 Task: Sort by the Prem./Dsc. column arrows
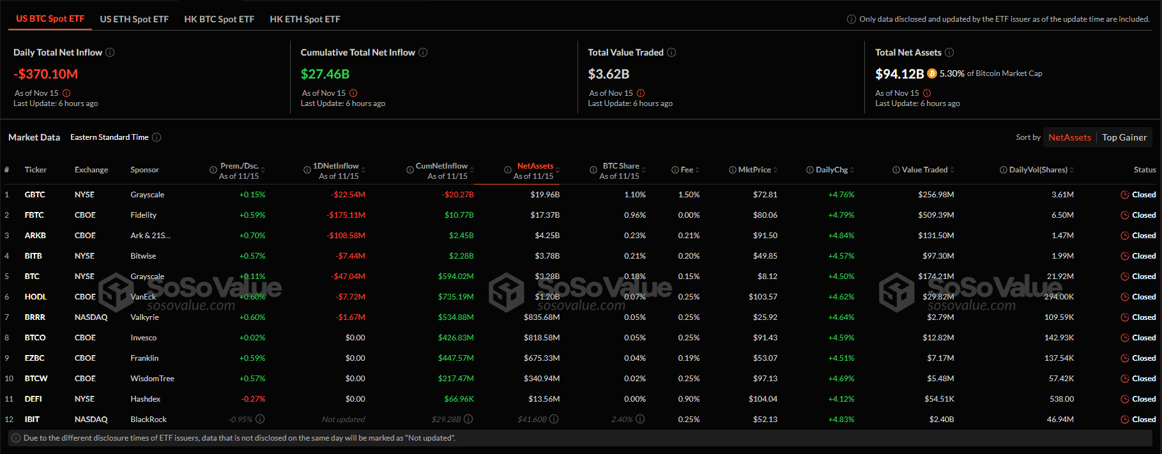point(263,170)
